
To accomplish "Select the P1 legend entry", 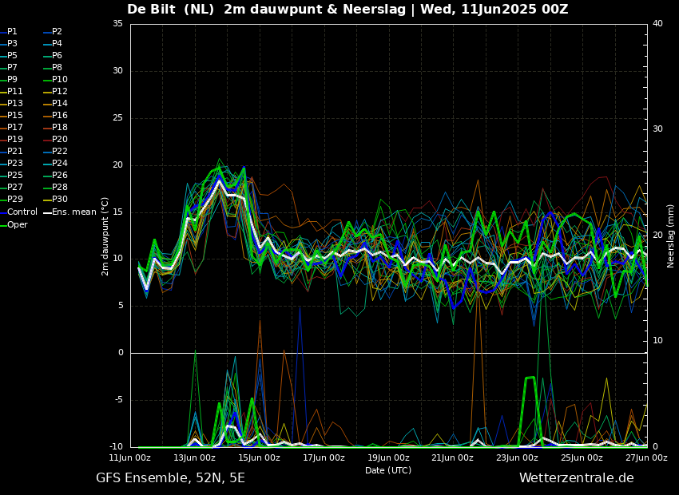I will [x=12, y=32].
